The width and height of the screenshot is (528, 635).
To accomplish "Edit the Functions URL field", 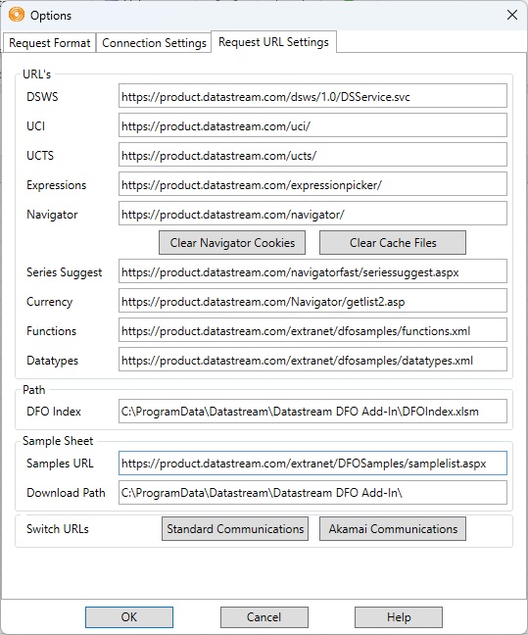I will 312,330.
